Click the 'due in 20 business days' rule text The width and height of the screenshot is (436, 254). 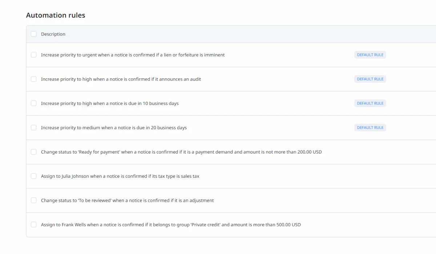[x=114, y=128]
